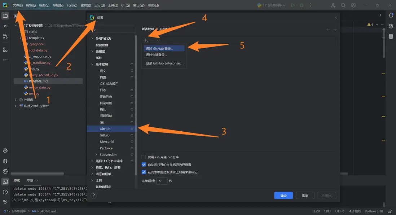The image size is (396, 215).
Task: Click the 确定 button
Action: [283, 196]
